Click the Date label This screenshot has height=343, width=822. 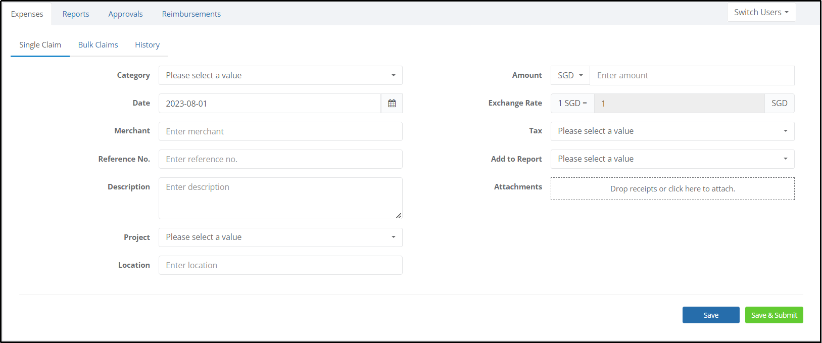point(141,103)
